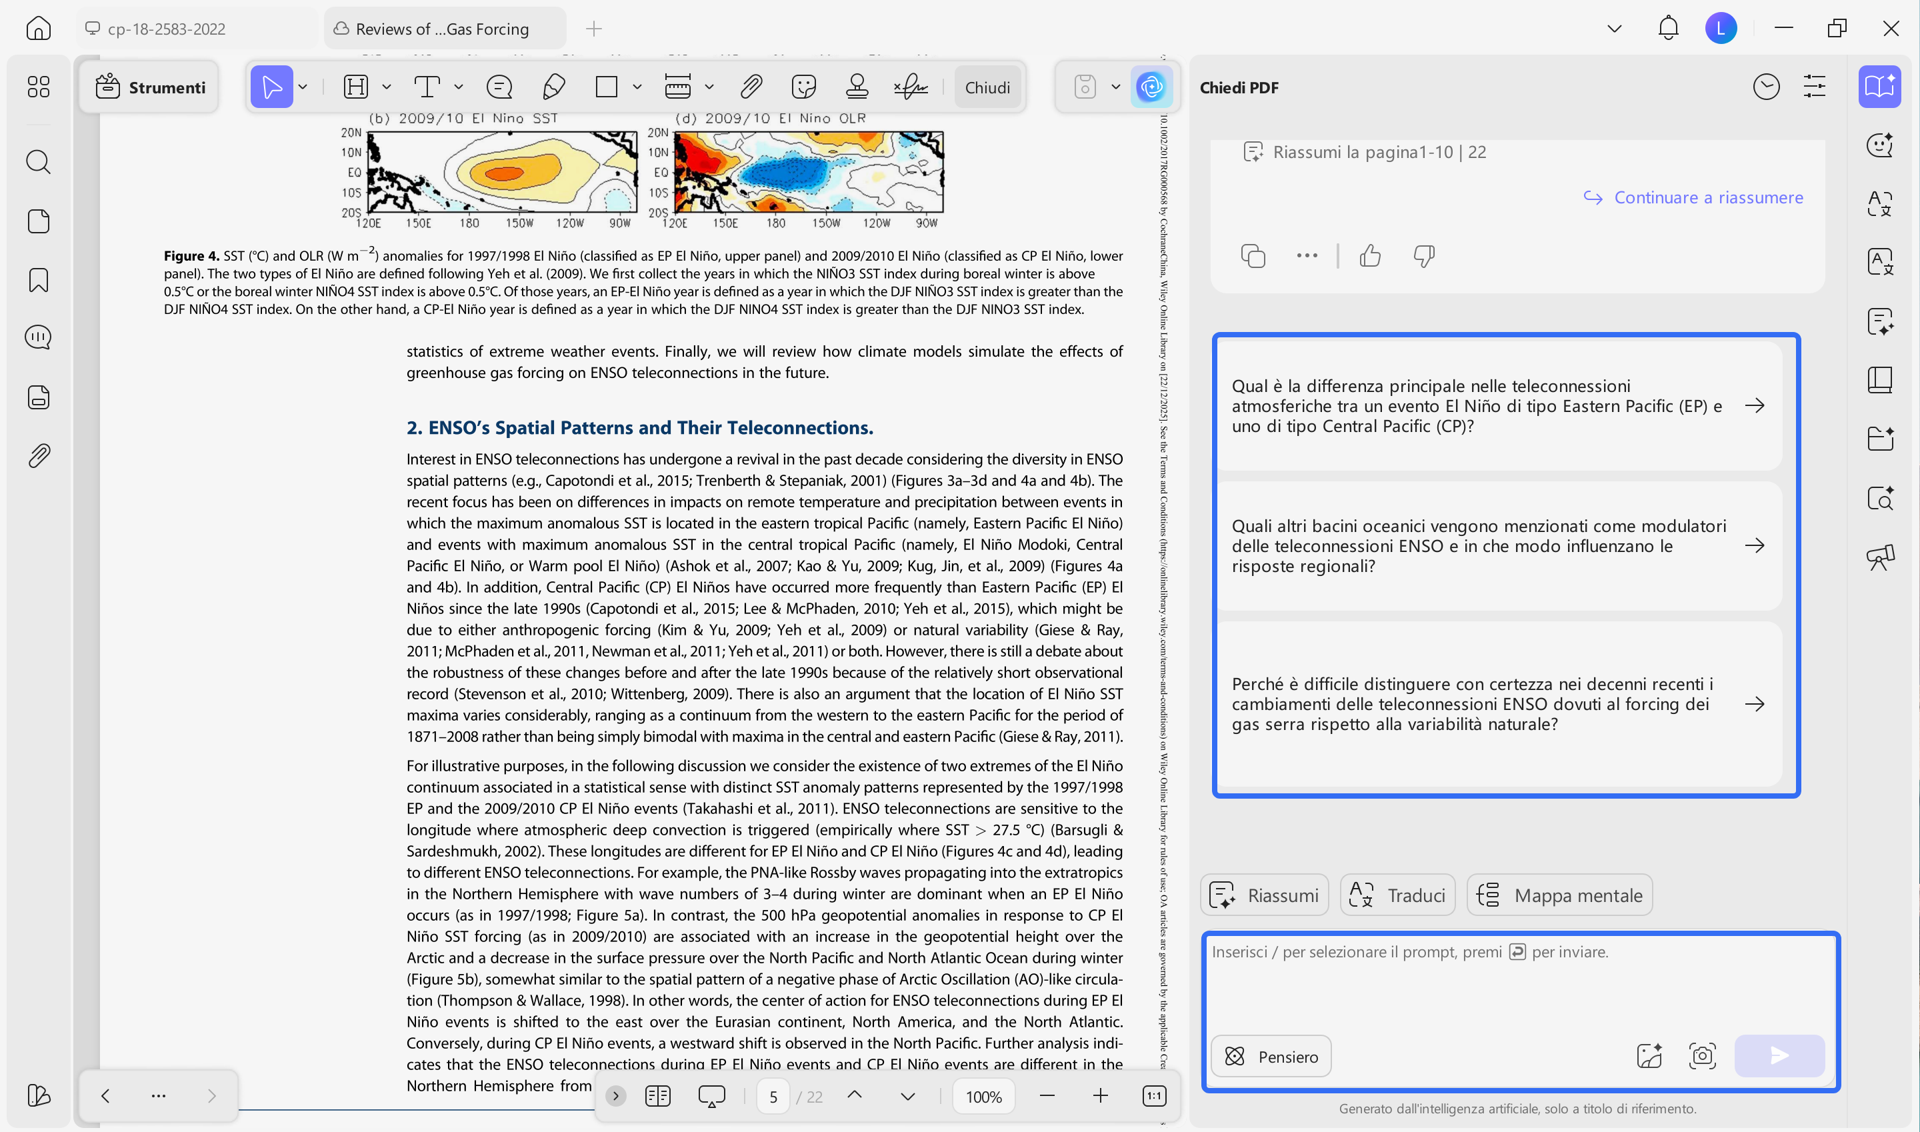
Task: Expand the highlight tool dropdown arrow
Action: pos(387,87)
